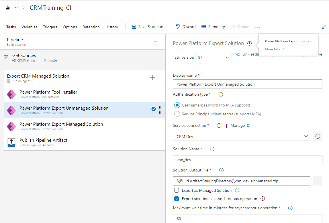The image size is (329, 223).
Task: Click the Summary button
Action: pyautogui.click(x=213, y=27)
